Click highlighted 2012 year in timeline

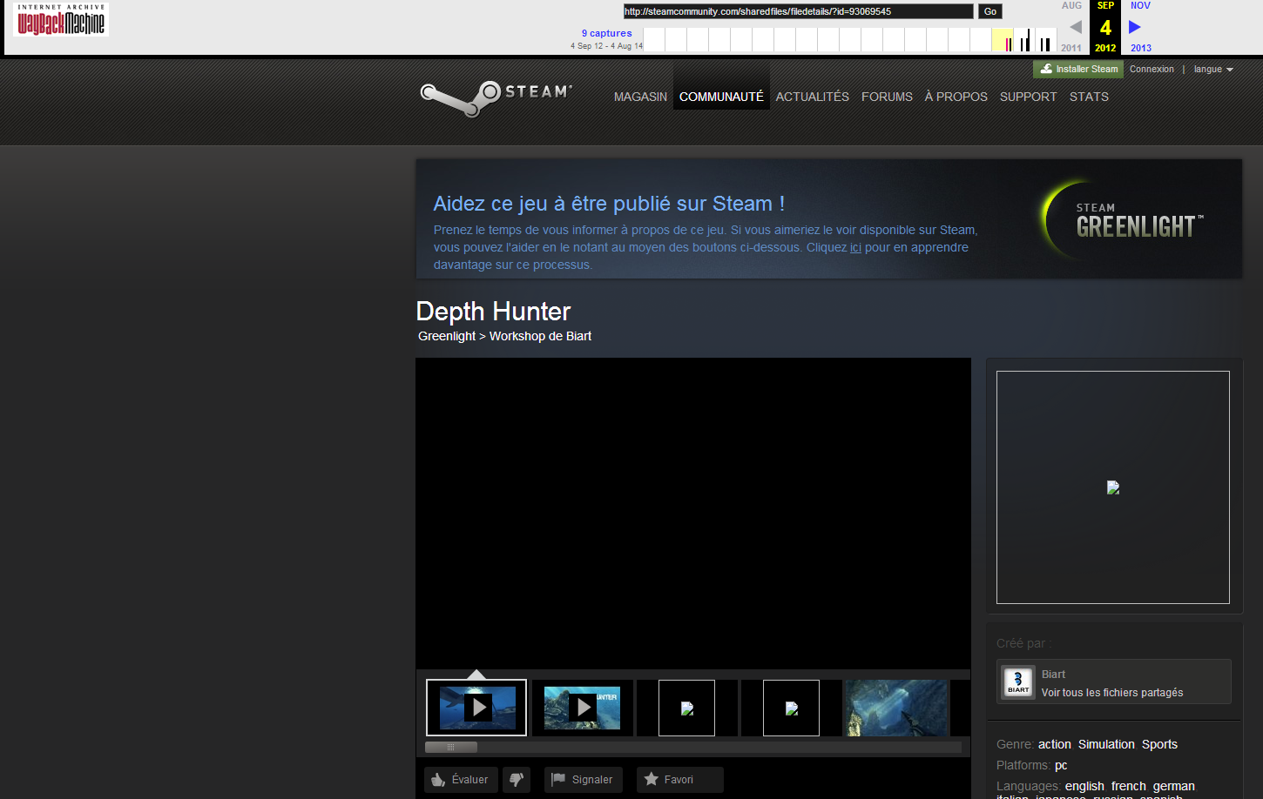[1105, 48]
